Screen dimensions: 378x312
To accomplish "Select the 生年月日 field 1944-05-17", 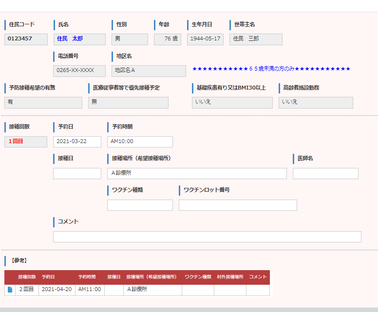I will click(x=205, y=39).
